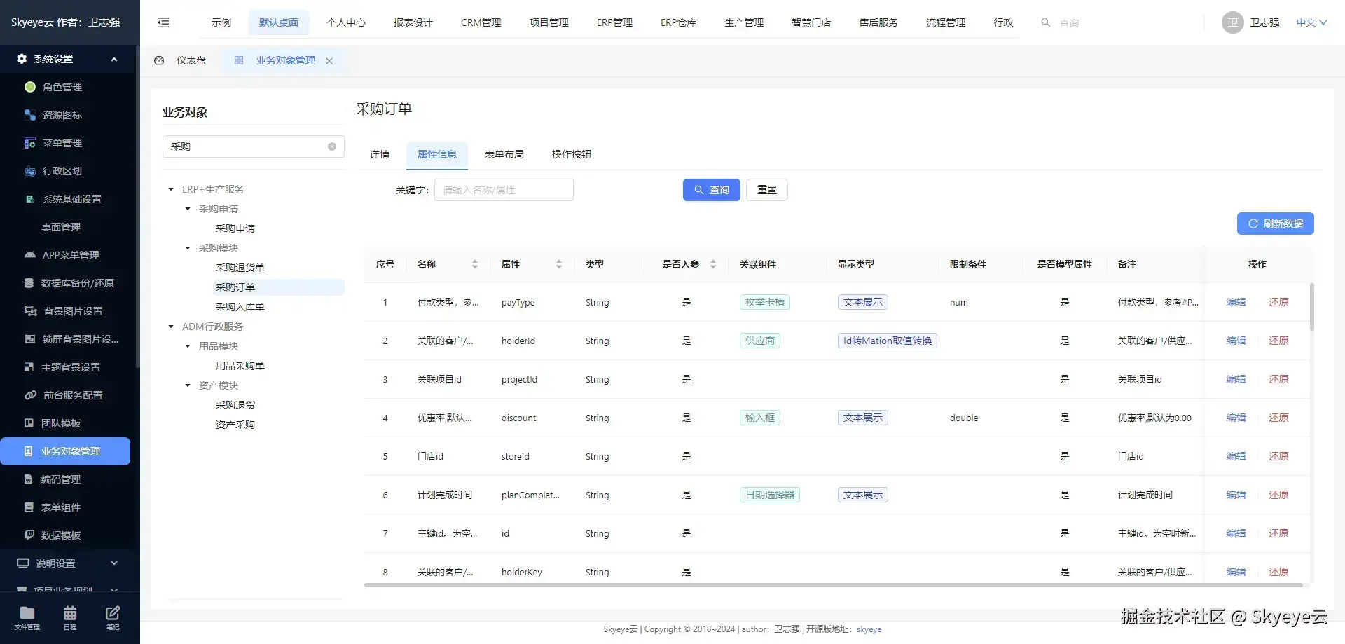
Task: Click 编辑 for the payType row
Action: (1236, 302)
